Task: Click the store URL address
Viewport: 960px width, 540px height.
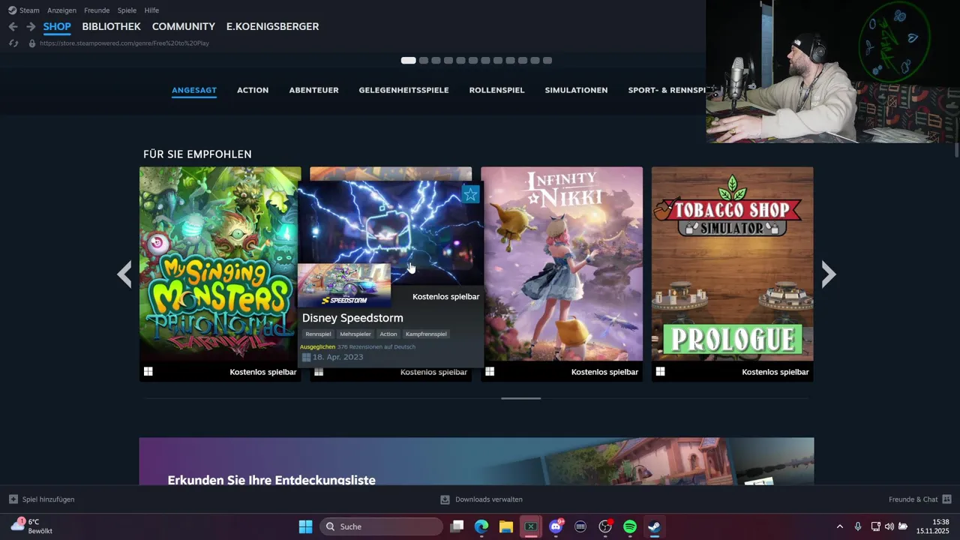Action: 124,43
